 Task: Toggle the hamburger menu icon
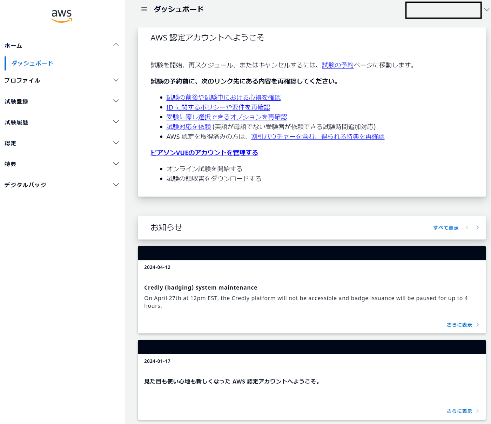(x=144, y=9)
